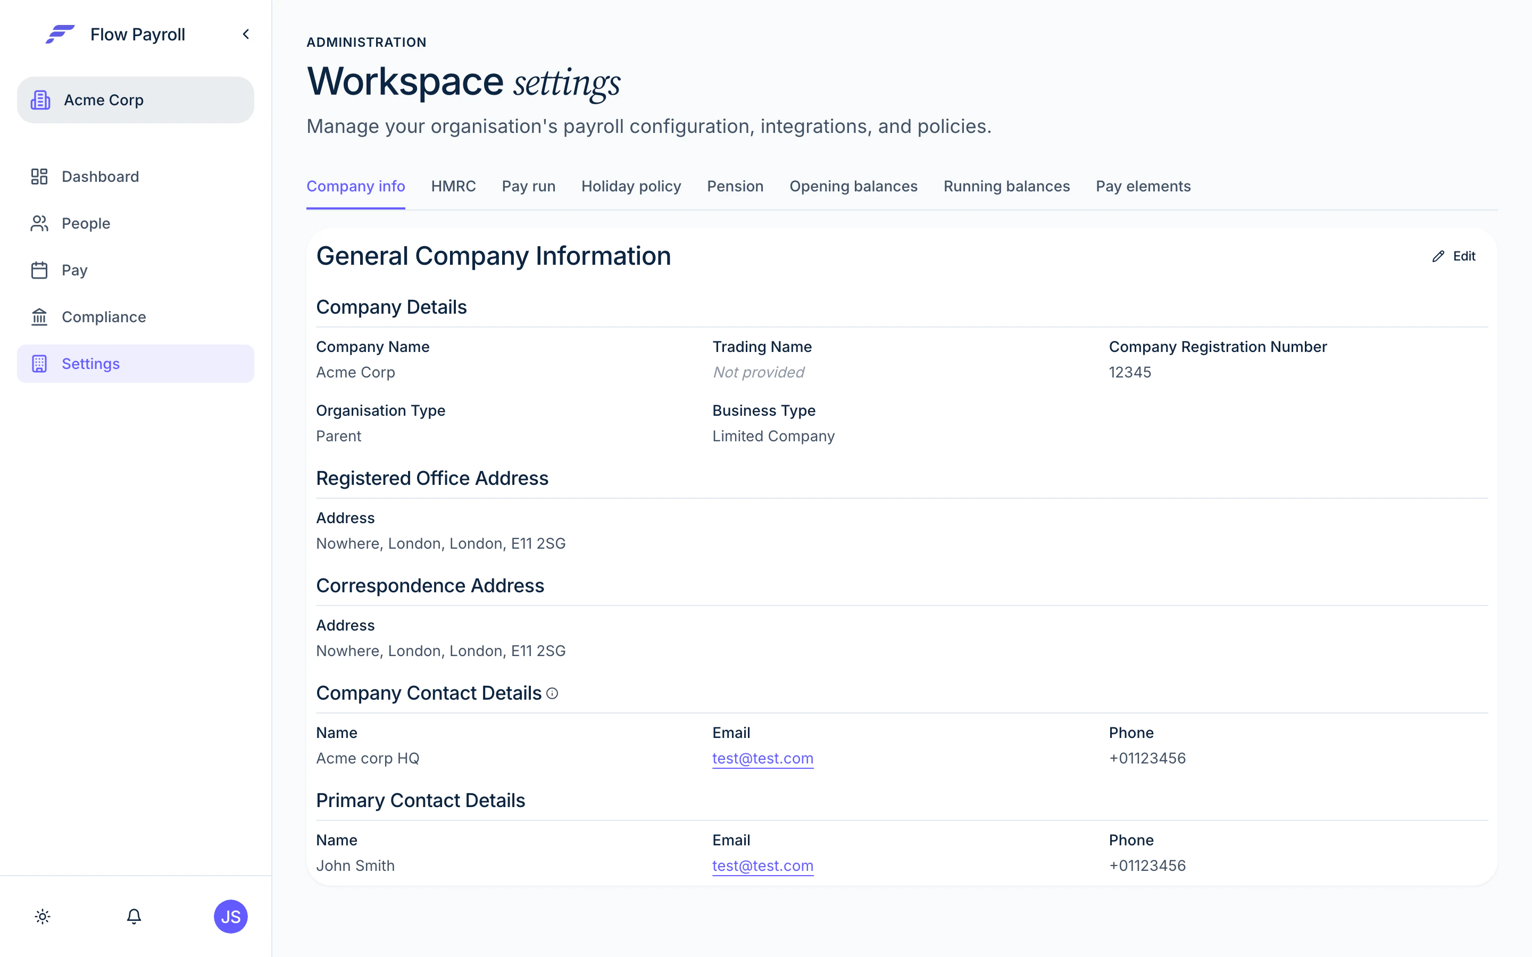Open John Smith's email link test@test.com

coord(763,866)
